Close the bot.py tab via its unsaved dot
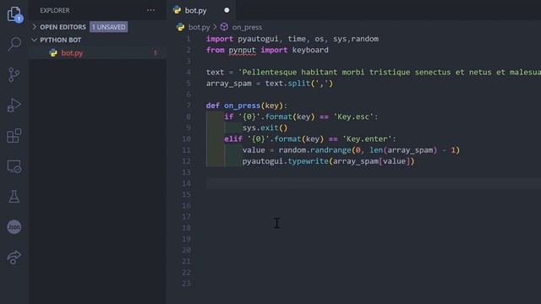 [x=227, y=10]
